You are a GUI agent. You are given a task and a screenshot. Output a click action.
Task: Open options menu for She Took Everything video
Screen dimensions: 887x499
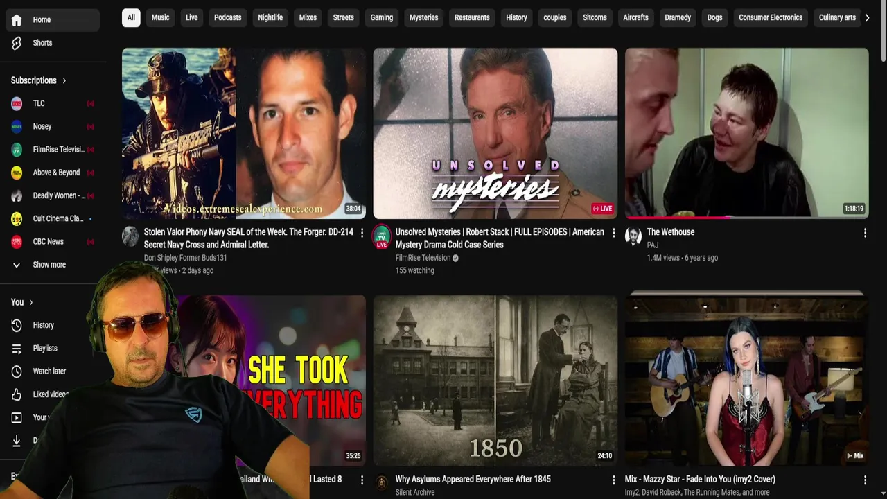(362, 480)
